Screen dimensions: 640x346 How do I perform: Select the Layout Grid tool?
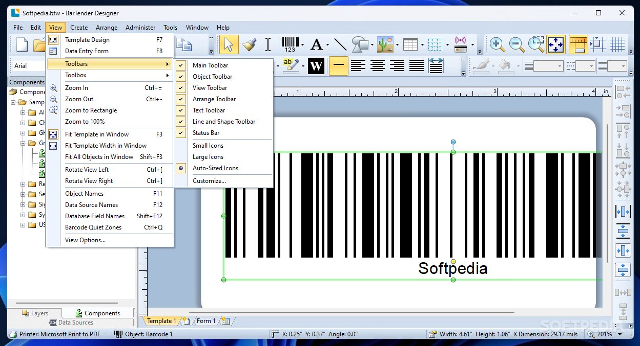tap(435, 44)
